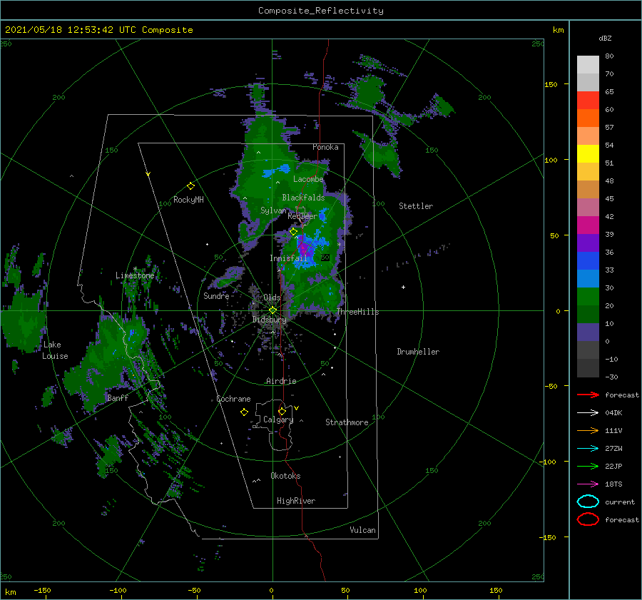Image resolution: width=642 pixels, height=600 pixels.
Task: Click the ThreeHills town label
Action: coord(357,312)
